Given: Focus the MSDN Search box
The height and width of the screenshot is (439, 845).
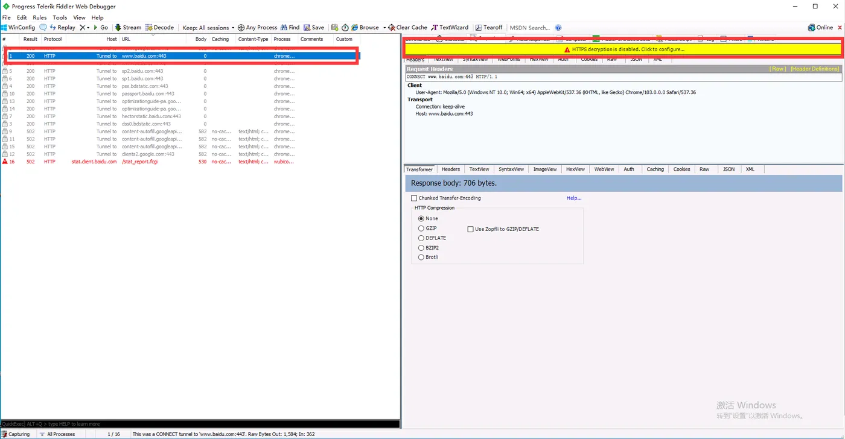Looking at the screenshot, I should coord(530,28).
